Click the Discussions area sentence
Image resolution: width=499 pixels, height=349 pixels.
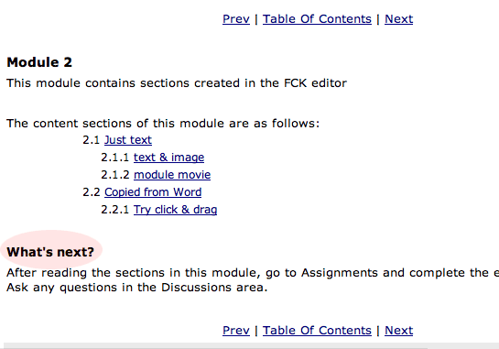136,288
